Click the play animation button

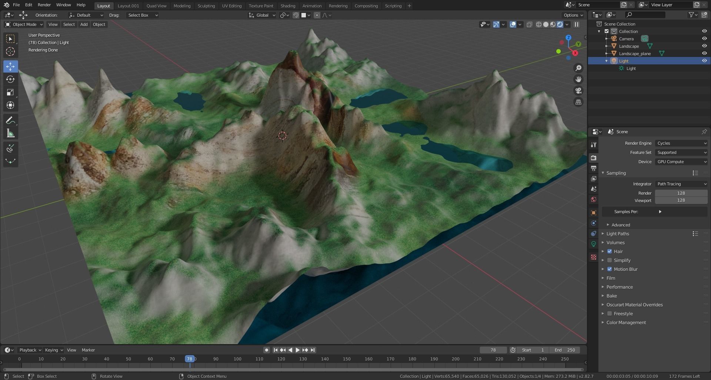tap(298, 350)
